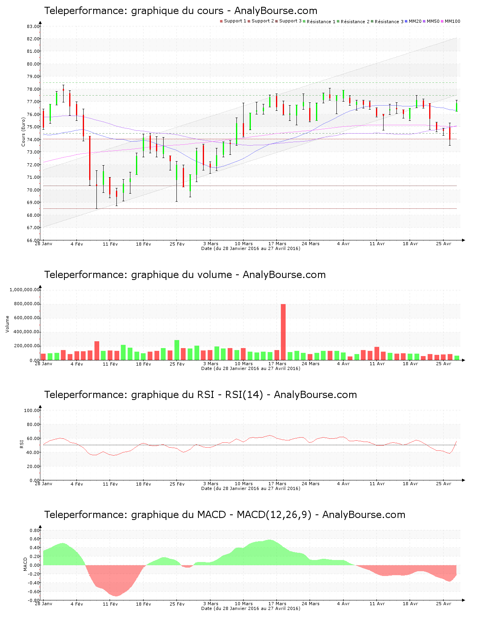The image size is (480, 620).
Task: Select the MM100 legend label
Action: (452, 21)
